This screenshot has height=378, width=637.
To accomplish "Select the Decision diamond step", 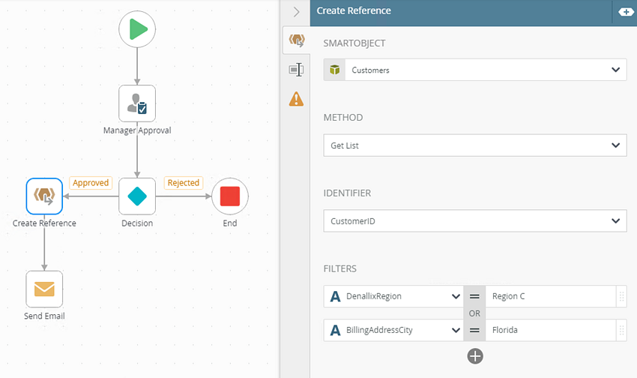I will pos(137,196).
